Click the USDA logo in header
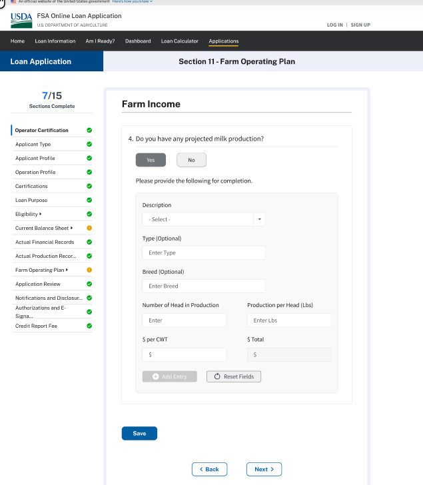This screenshot has width=423, height=485. (21, 19)
